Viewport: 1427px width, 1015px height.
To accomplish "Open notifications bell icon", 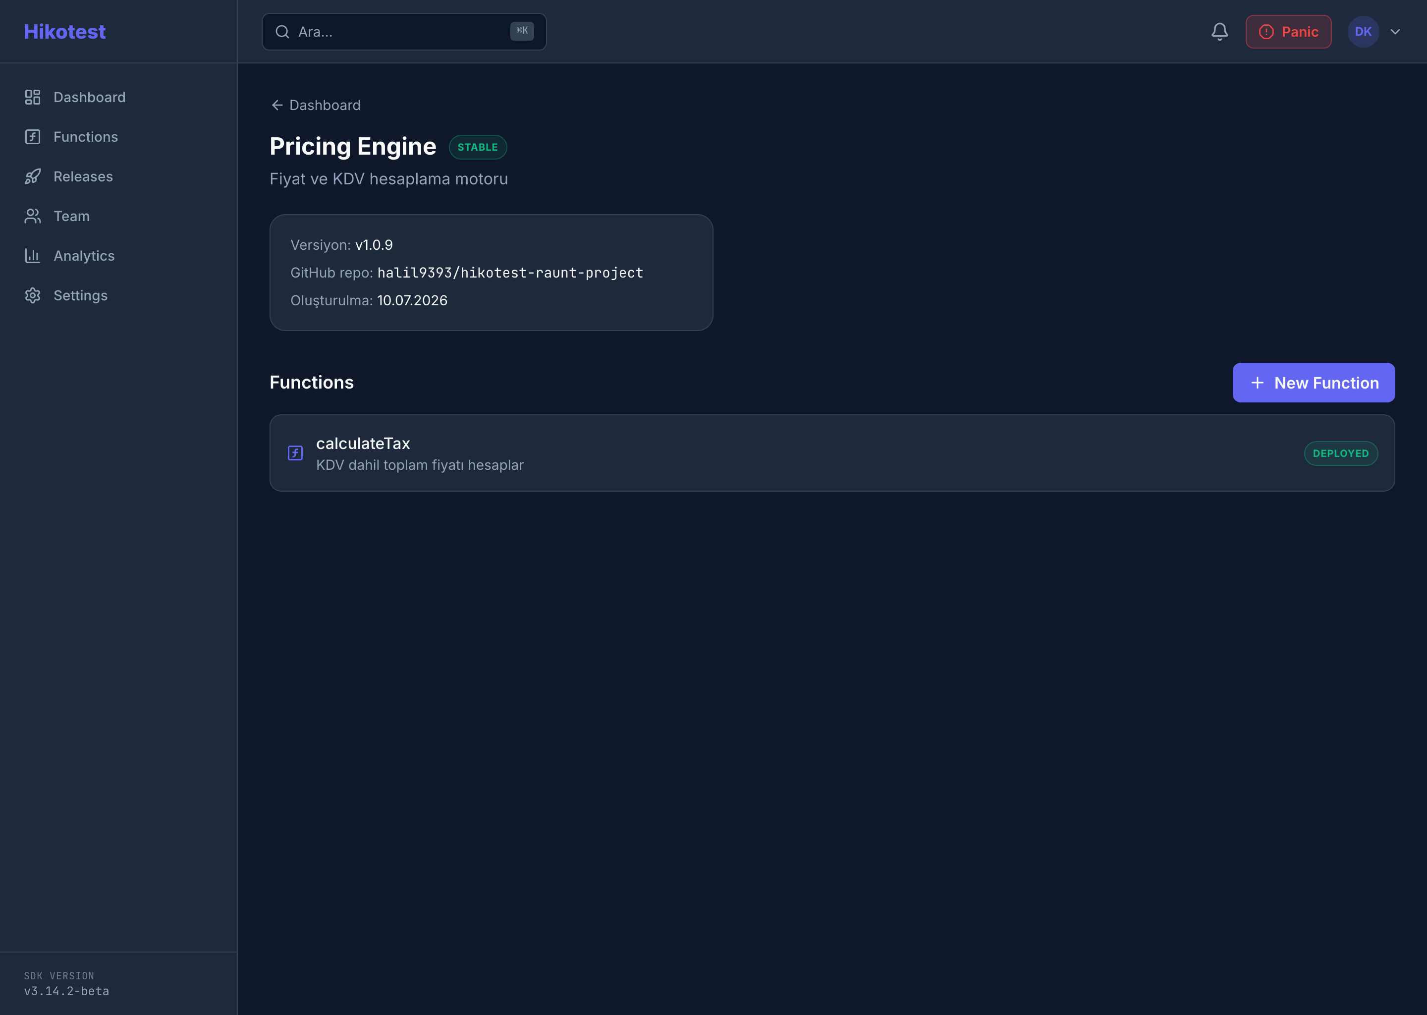I will point(1219,32).
